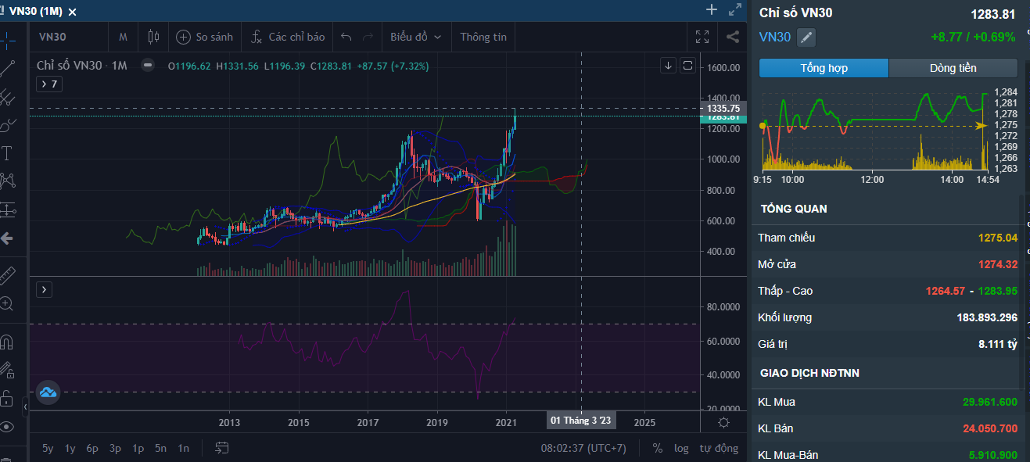Click the VN30 symbol search field
The width and height of the screenshot is (1030, 462).
coord(52,37)
